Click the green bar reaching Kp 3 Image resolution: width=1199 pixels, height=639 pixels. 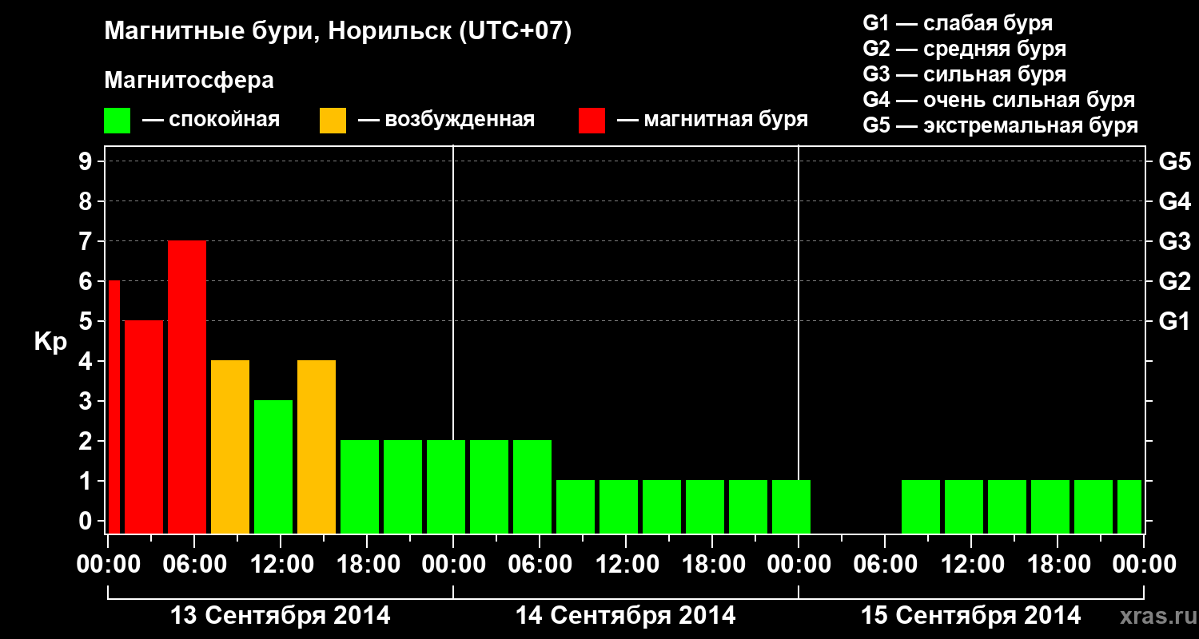coord(273,466)
